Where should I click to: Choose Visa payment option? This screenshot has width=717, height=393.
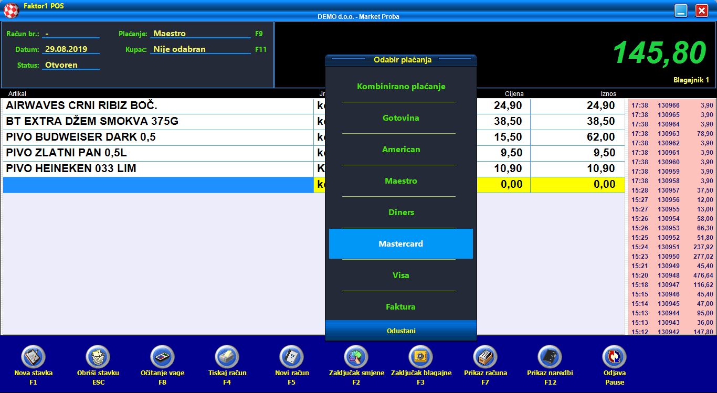[x=401, y=275]
